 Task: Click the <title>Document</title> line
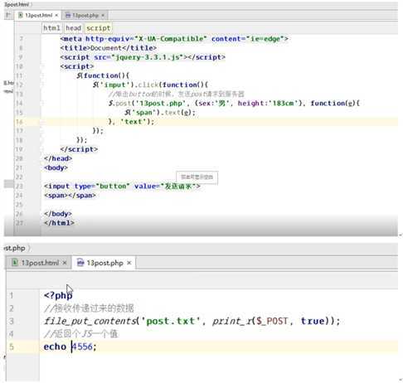(109, 48)
